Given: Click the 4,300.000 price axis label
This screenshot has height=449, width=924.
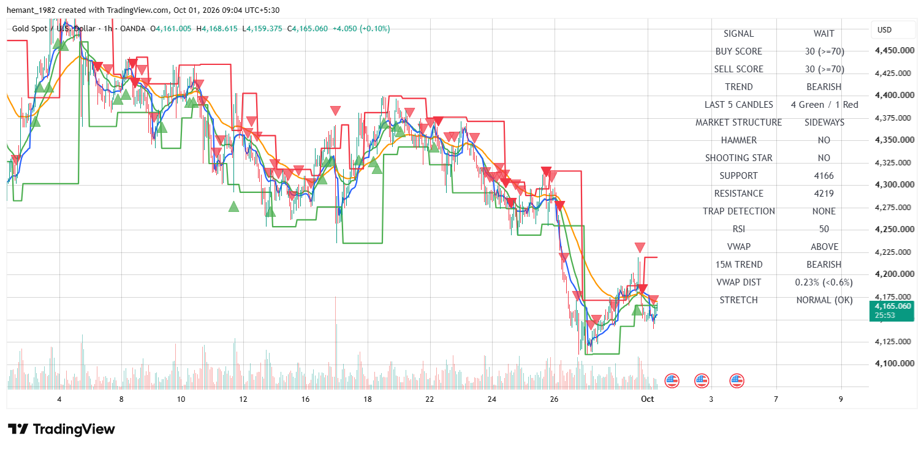Looking at the screenshot, I should (x=895, y=185).
